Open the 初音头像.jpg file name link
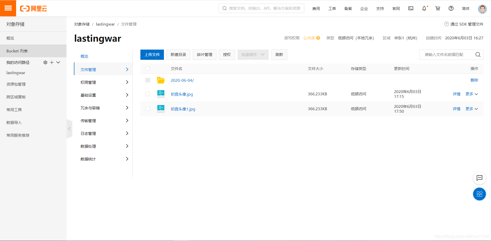 click(x=182, y=94)
